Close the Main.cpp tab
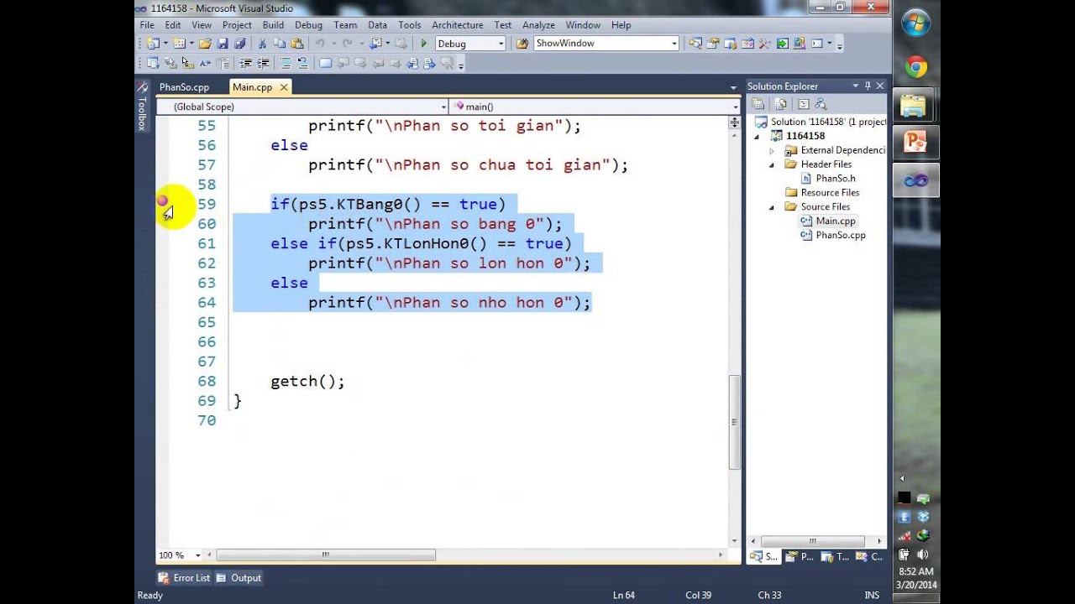Screen dimensions: 1075x604 click(x=284, y=87)
